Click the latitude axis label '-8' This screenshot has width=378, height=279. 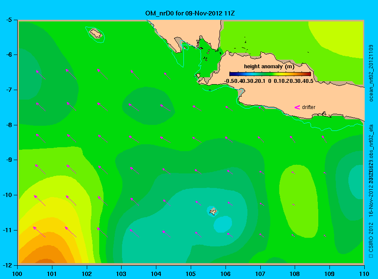(9, 125)
